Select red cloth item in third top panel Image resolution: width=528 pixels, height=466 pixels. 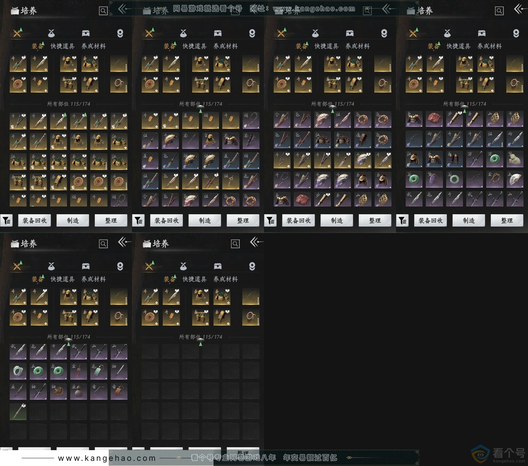click(x=302, y=200)
